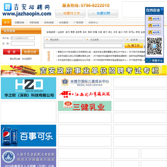Click the third QQ在线 chat icon

[x=154, y=32]
